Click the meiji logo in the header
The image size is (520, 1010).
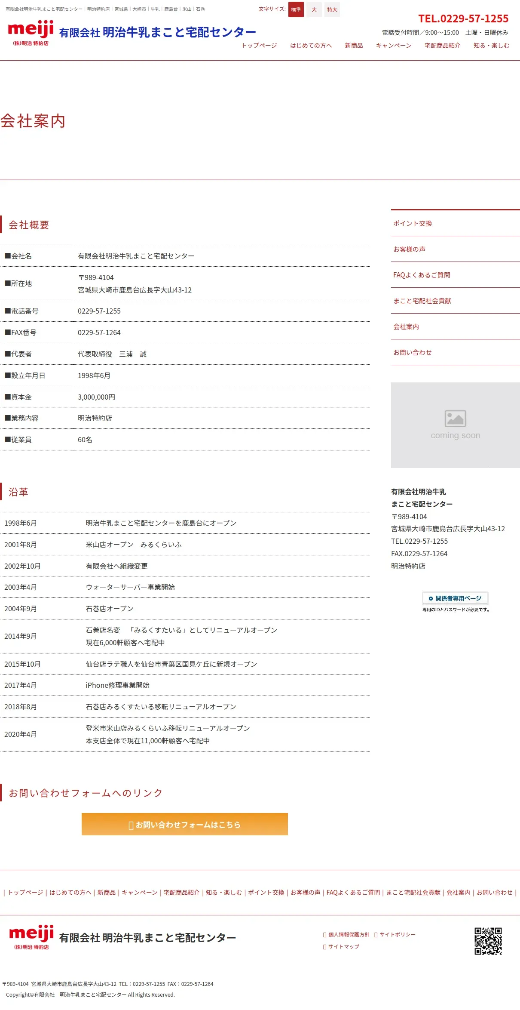31,33
